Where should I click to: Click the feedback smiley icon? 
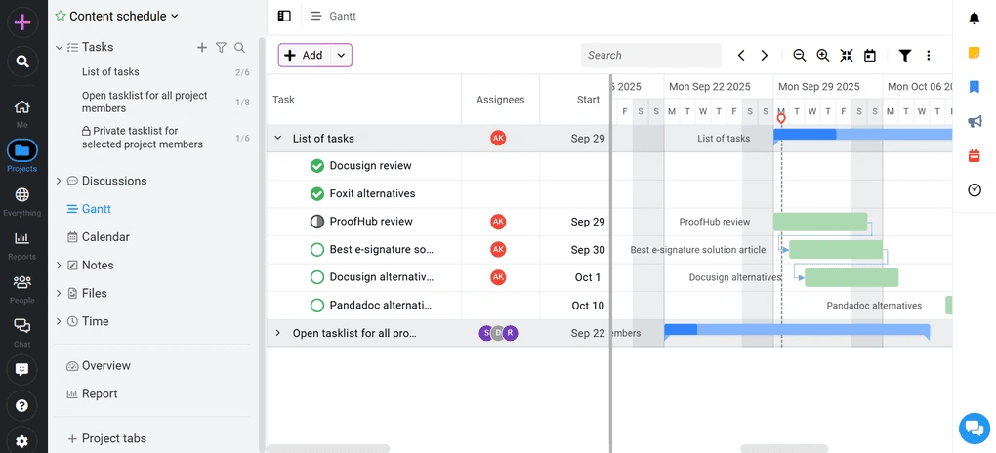pos(22,369)
